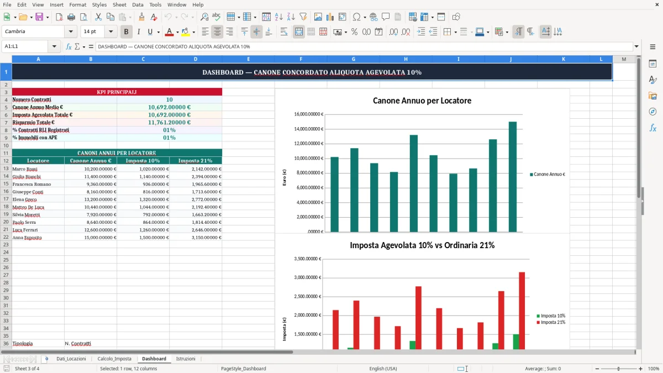Apply the yellow background color swatch
This screenshot has width=663, height=373.
[x=185, y=32]
